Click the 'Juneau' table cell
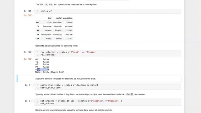 58,39
